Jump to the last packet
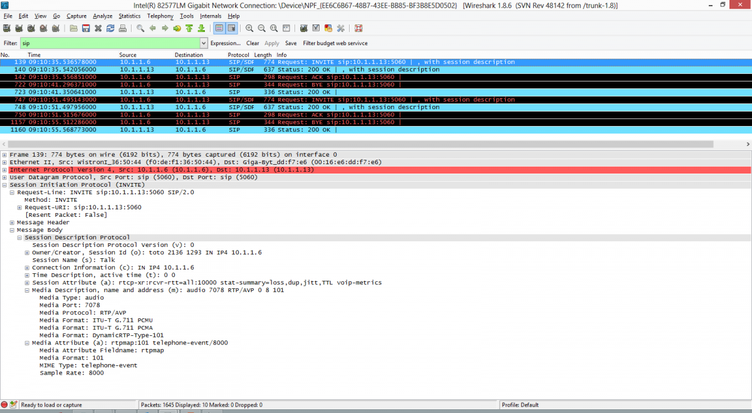 (x=201, y=28)
